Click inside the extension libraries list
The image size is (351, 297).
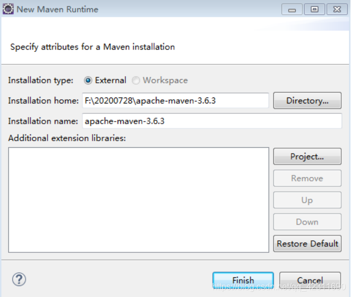pyautogui.click(x=138, y=200)
